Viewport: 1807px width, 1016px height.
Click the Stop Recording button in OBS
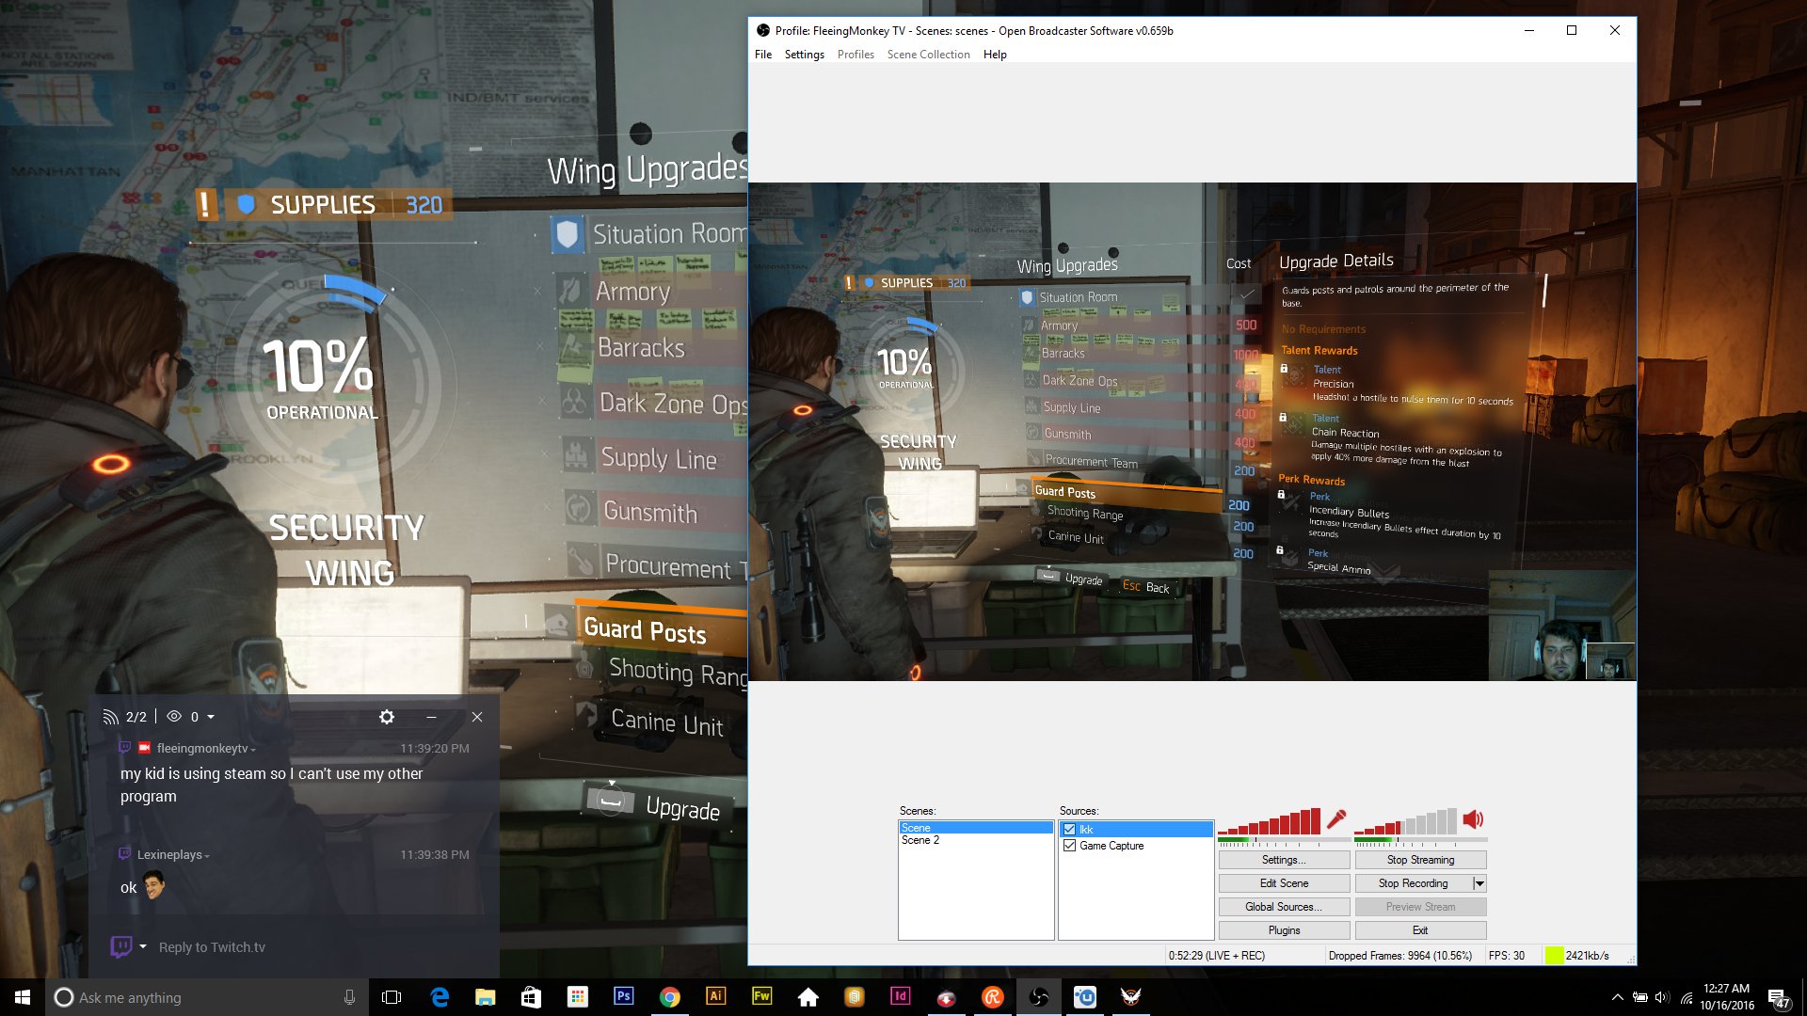[x=1414, y=883]
